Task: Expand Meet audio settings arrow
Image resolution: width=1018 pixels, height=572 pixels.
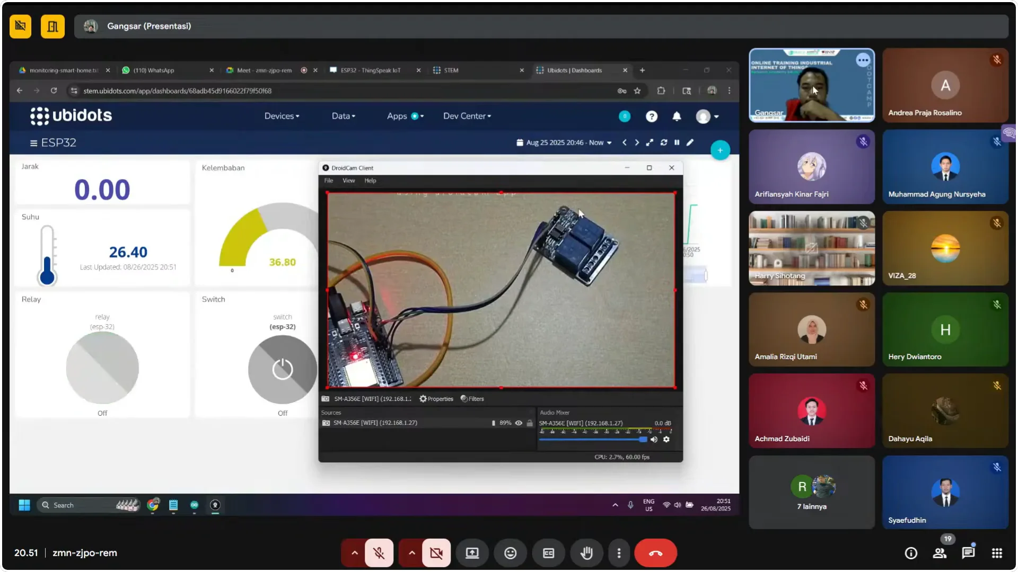Action: coord(354,553)
